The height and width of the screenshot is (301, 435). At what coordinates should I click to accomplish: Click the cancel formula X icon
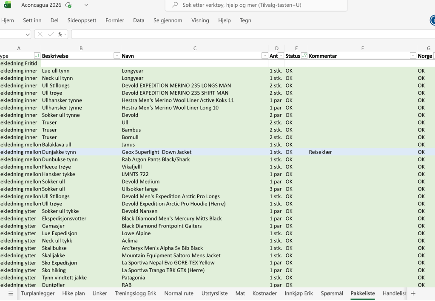point(40,34)
